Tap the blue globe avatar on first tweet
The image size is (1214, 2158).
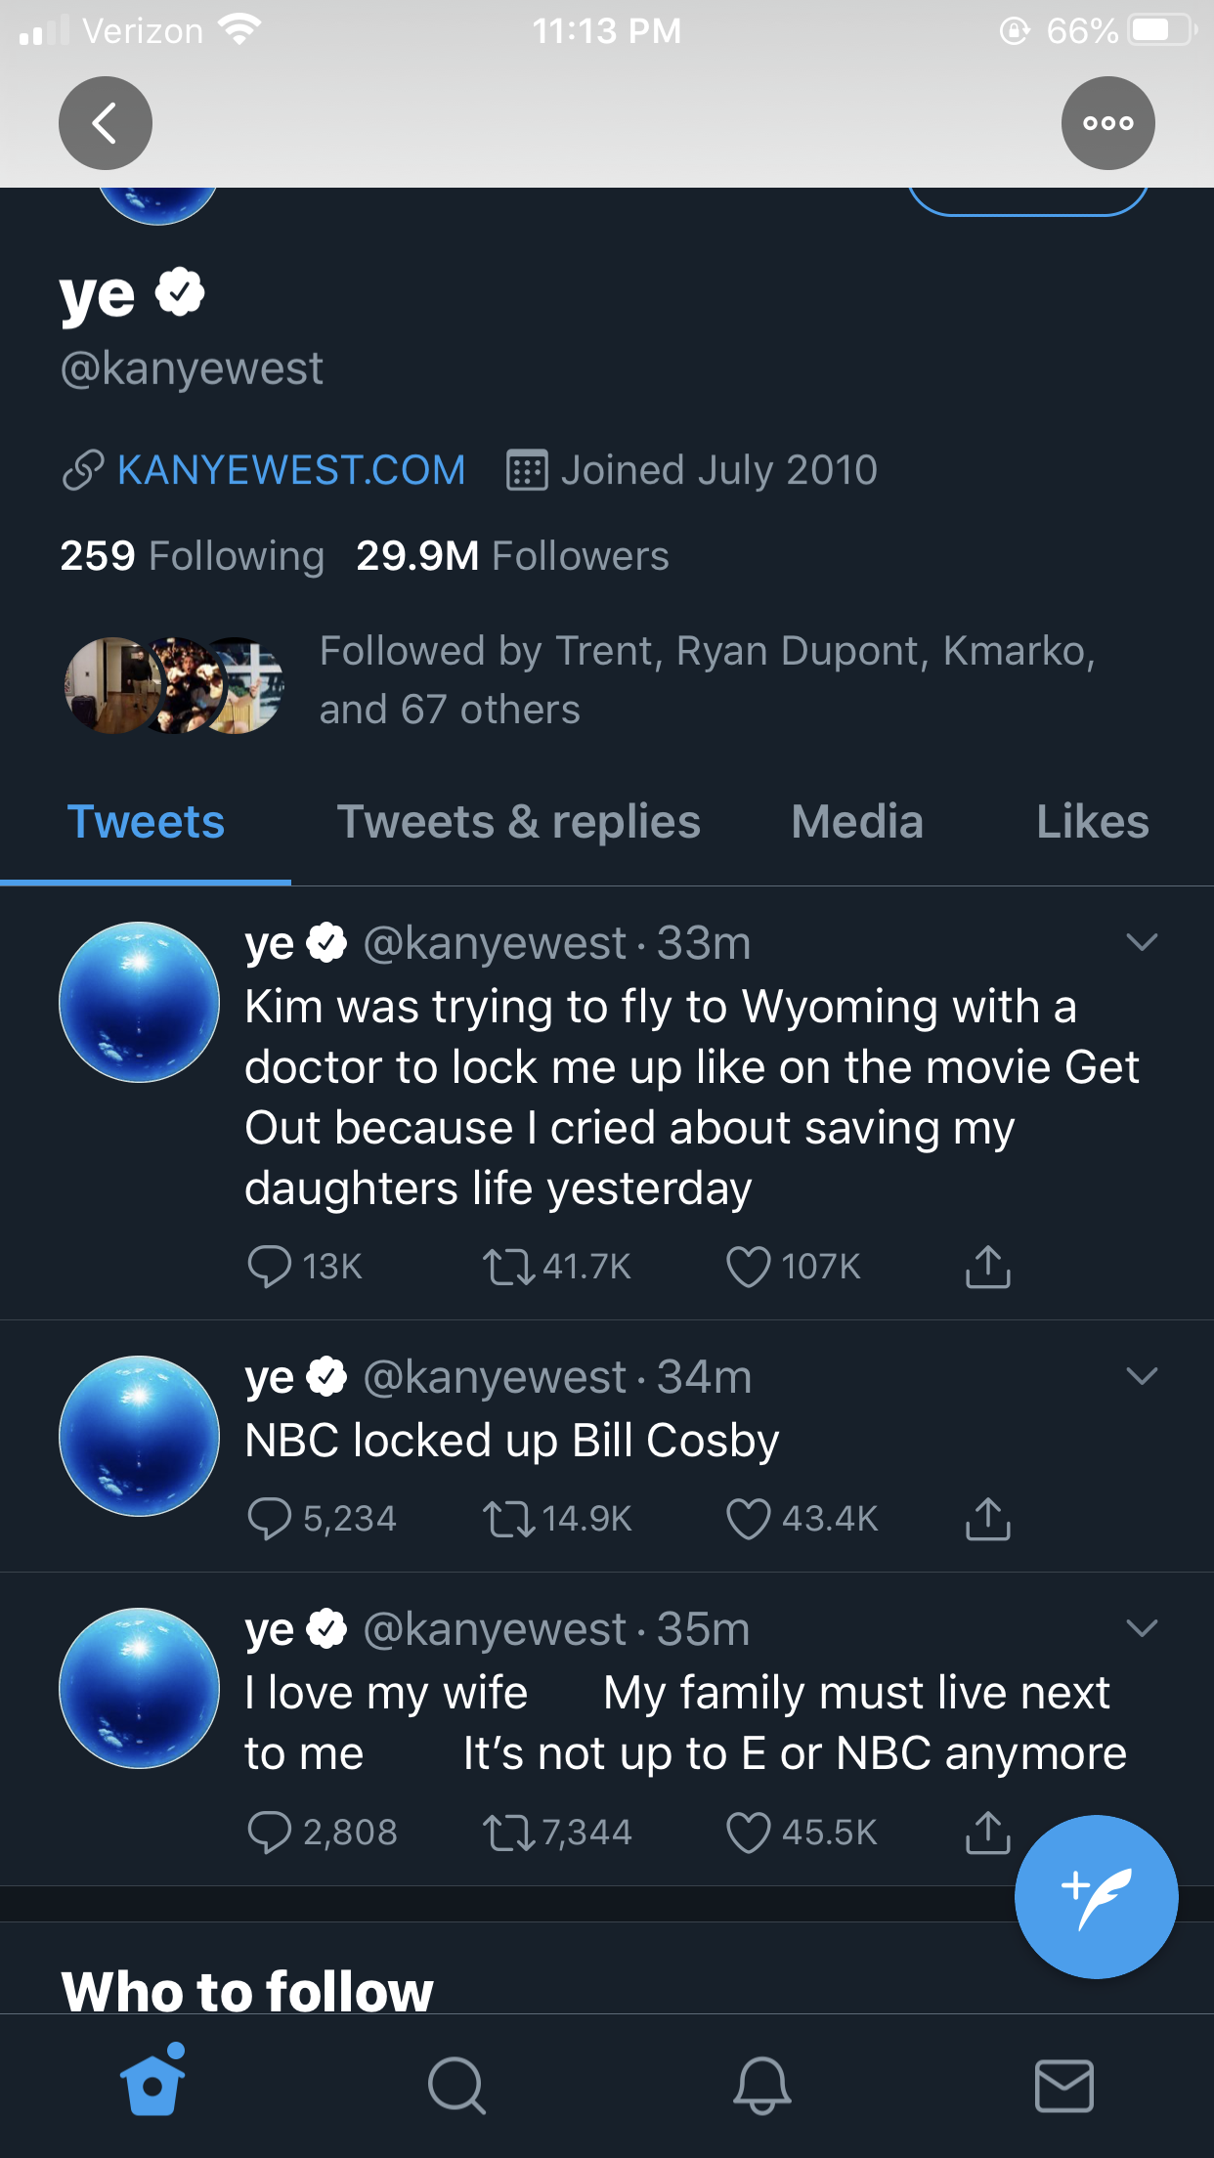point(140,1002)
